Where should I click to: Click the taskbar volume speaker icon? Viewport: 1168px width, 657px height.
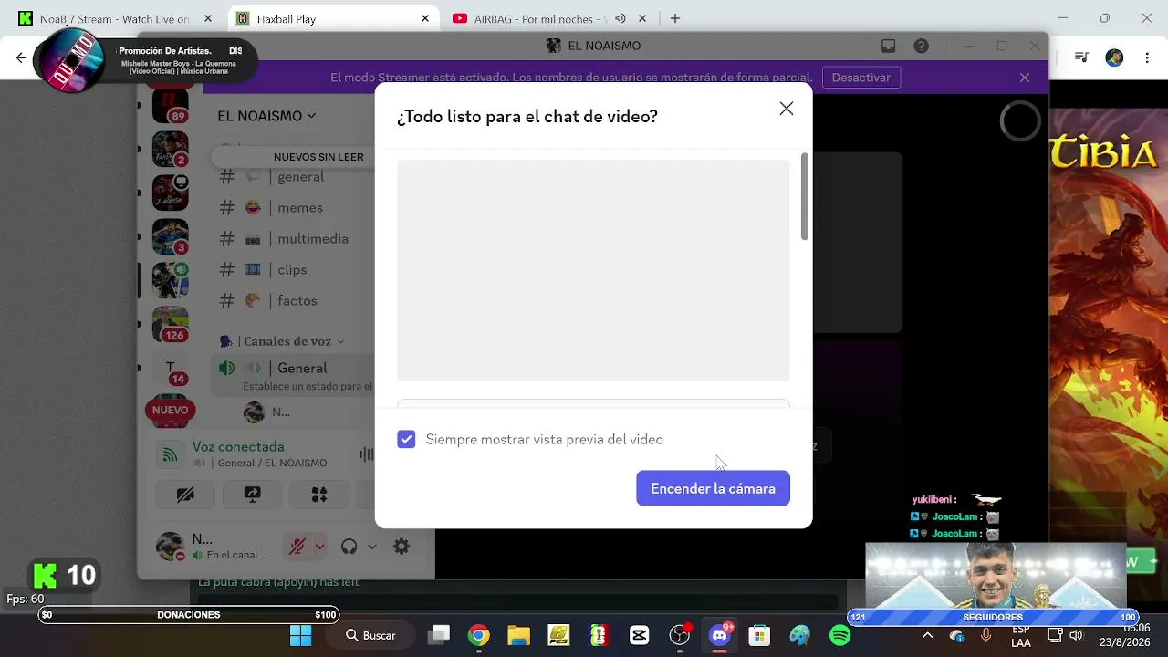click(1077, 635)
